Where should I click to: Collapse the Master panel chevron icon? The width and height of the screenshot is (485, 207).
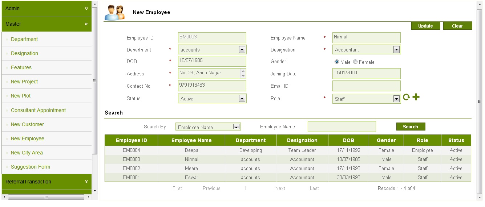[x=86, y=24]
